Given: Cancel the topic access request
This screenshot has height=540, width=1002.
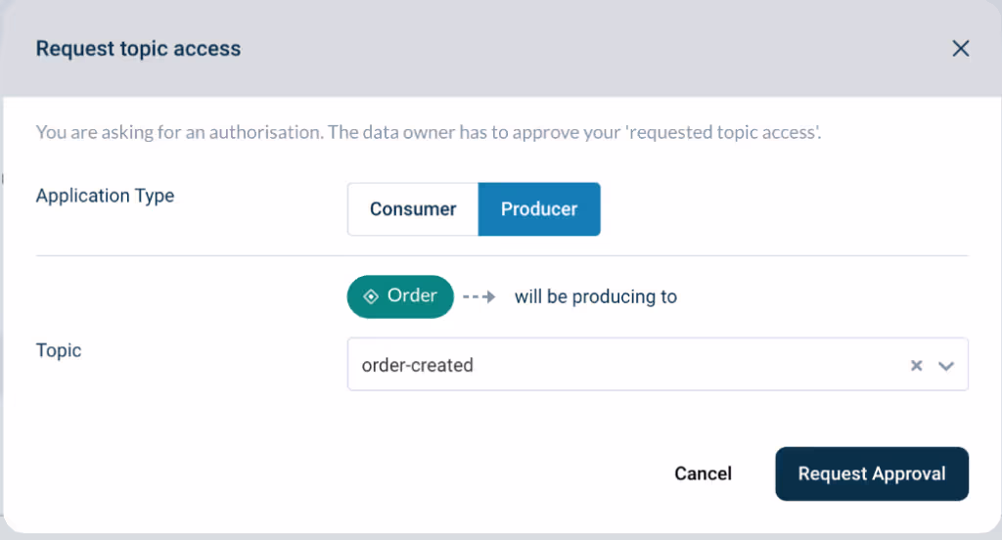Looking at the screenshot, I should [x=703, y=473].
